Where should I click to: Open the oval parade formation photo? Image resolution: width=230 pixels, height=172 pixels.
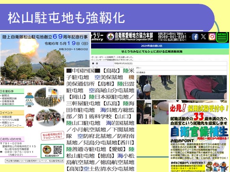[47, 97]
